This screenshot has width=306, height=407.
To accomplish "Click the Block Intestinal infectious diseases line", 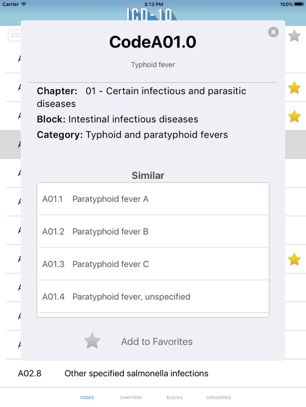I will (x=118, y=119).
